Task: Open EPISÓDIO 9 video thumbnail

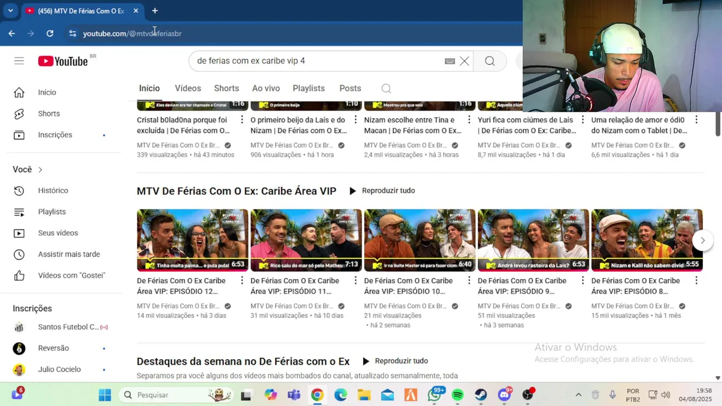Action: pyautogui.click(x=533, y=240)
